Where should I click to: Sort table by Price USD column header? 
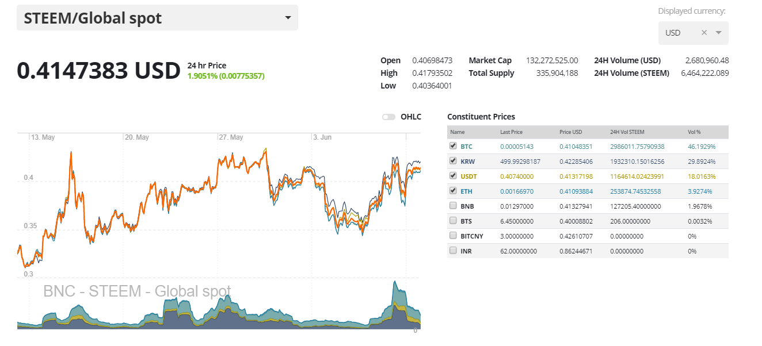coord(571,132)
